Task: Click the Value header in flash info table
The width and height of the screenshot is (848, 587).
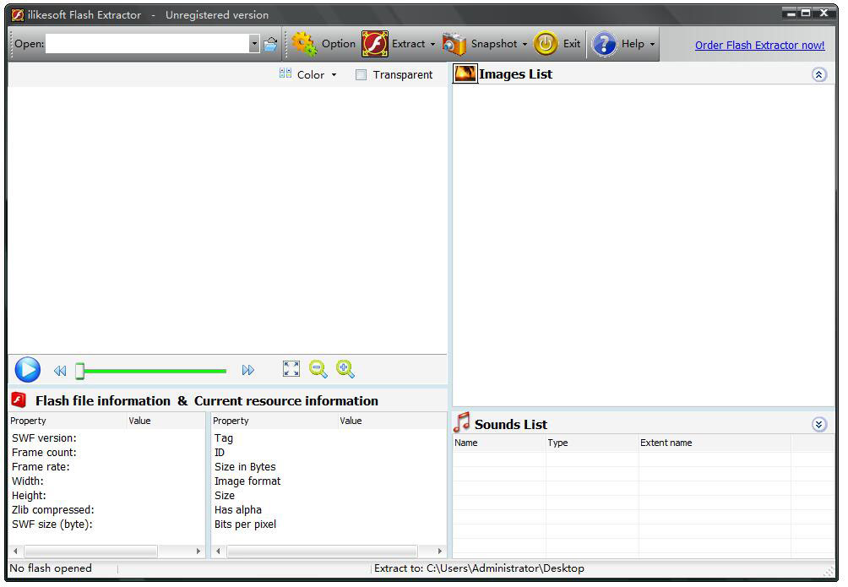Action: pyautogui.click(x=166, y=421)
